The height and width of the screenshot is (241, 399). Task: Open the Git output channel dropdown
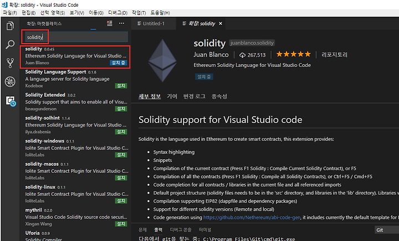387,230
